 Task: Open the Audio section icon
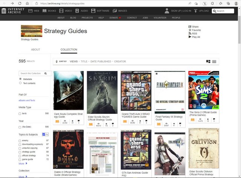point(77,11)
